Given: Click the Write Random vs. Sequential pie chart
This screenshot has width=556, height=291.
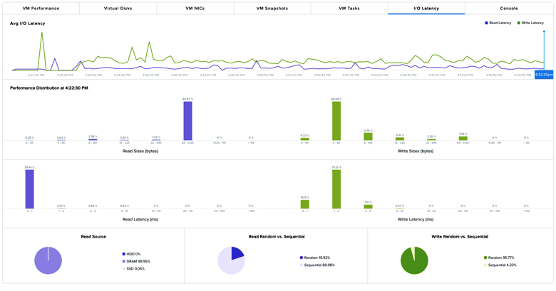Looking at the screenshot, I should 414,261.
